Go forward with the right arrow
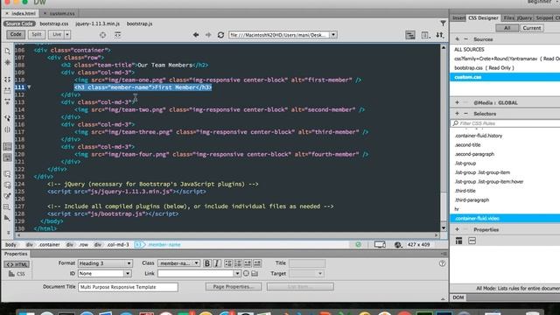Viewport: 560px width, 315px height. tap(208, 35)
